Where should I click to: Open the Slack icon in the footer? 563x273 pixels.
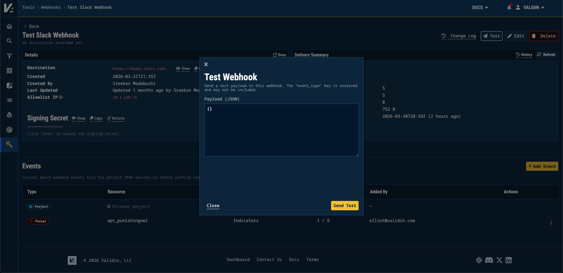(479, 260)
